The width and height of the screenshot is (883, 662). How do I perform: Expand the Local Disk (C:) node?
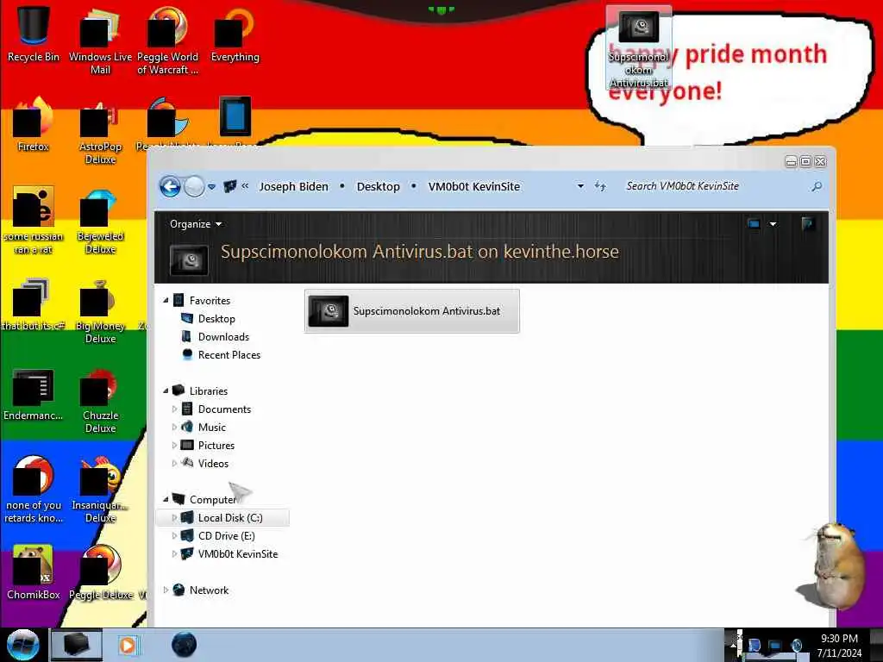click(x=174, y=518)
